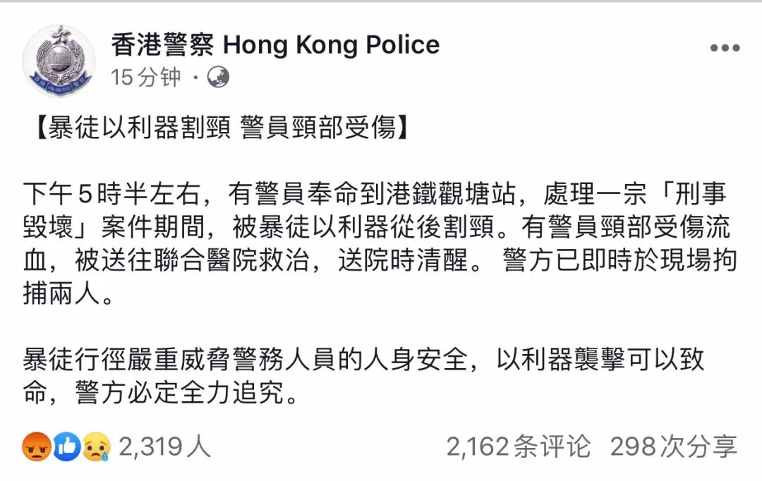Click the blue thumbs-up like reaction icon
Image resolution: width=762 pixels, height=481 pixels.
pyautogui.click(x=66, y=446)
